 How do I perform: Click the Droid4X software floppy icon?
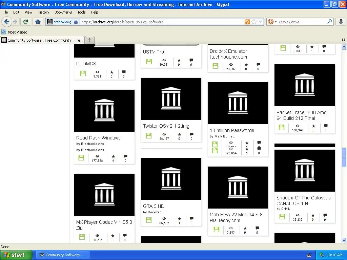pos(215,66)
